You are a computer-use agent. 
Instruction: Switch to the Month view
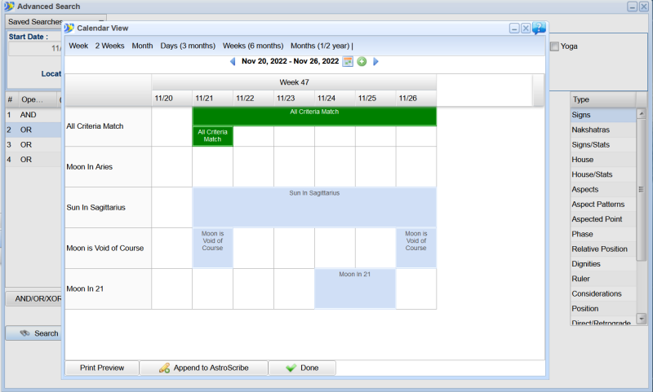click(142, 46)
